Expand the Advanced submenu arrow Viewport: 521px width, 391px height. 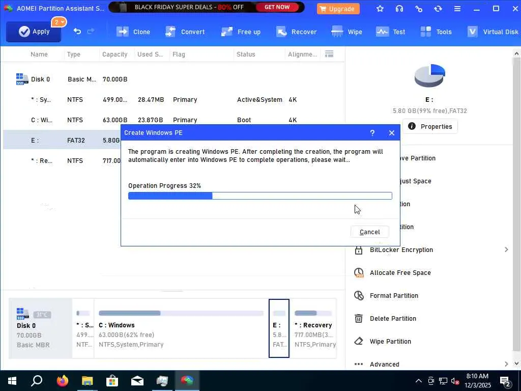coord(506,364)
